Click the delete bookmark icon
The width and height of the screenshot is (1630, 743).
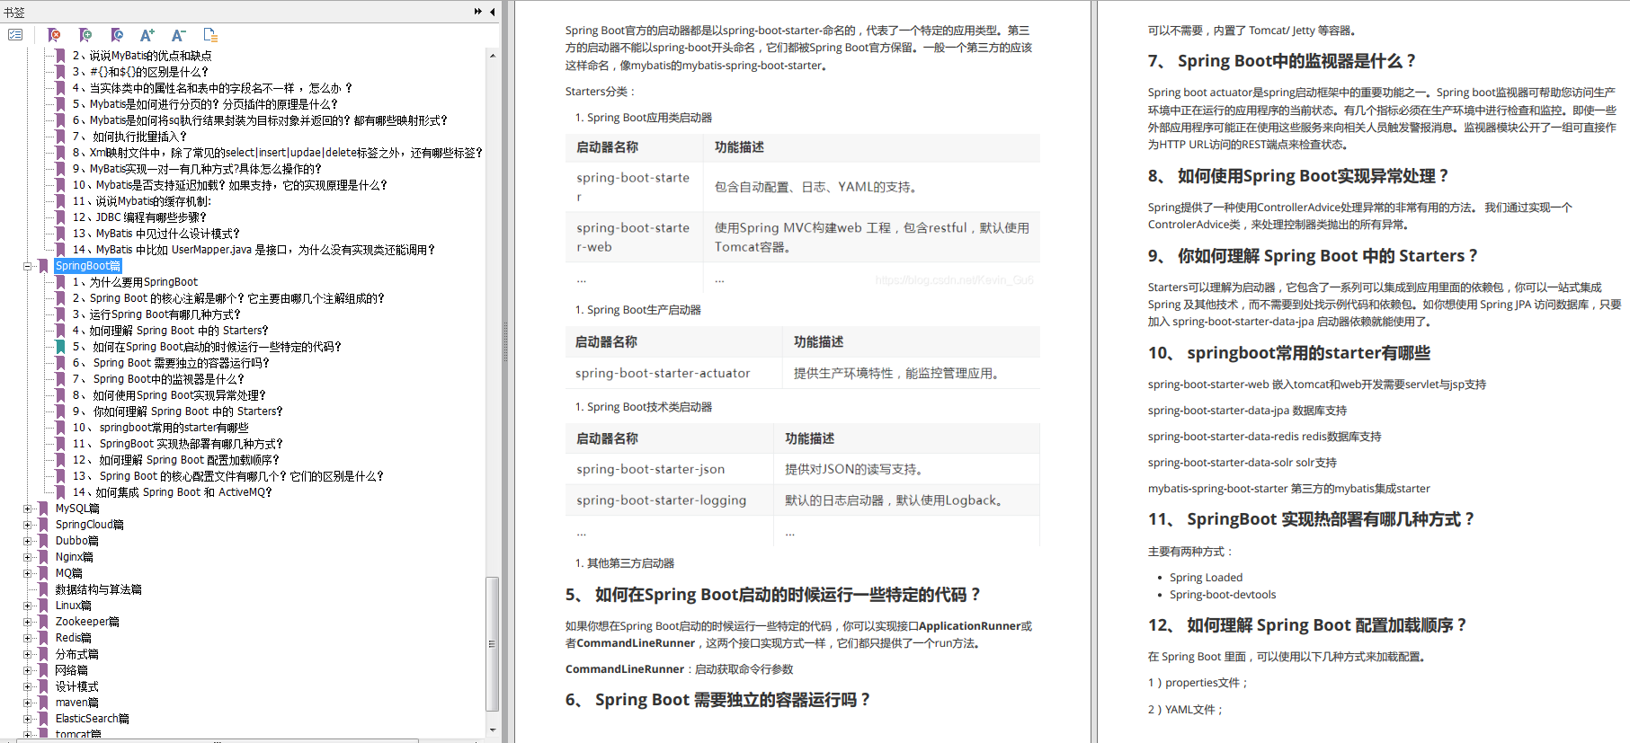(54, 35)
